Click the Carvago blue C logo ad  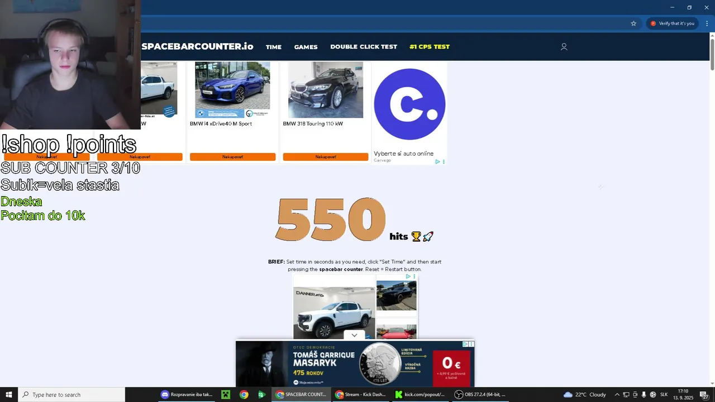tap(409, 104)
